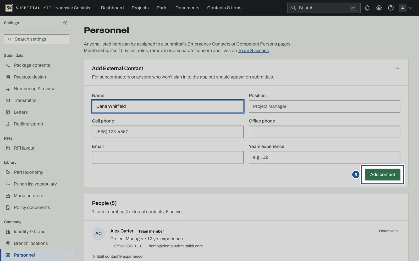Open Policy documents settings
The image size is (419, 261).
pos(36,207)
